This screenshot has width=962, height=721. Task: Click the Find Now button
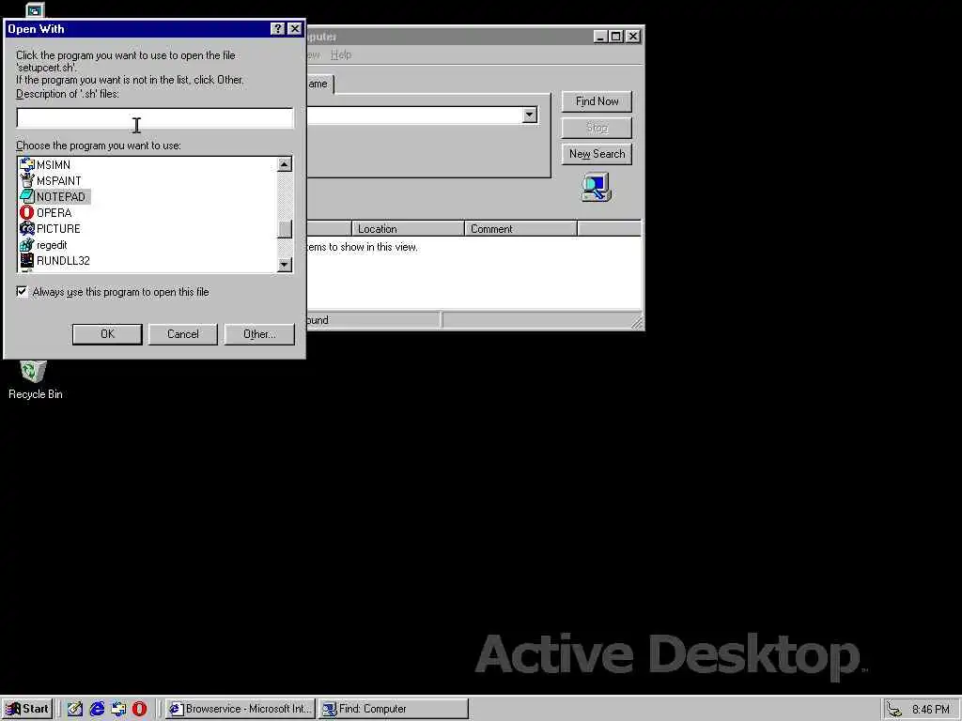point(597,101)
